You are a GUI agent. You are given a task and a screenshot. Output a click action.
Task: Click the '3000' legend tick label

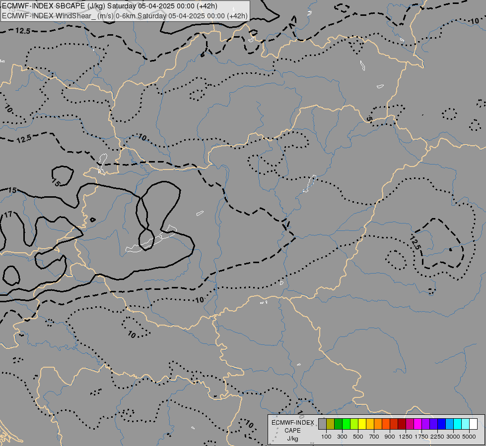(x=453, y=437)
